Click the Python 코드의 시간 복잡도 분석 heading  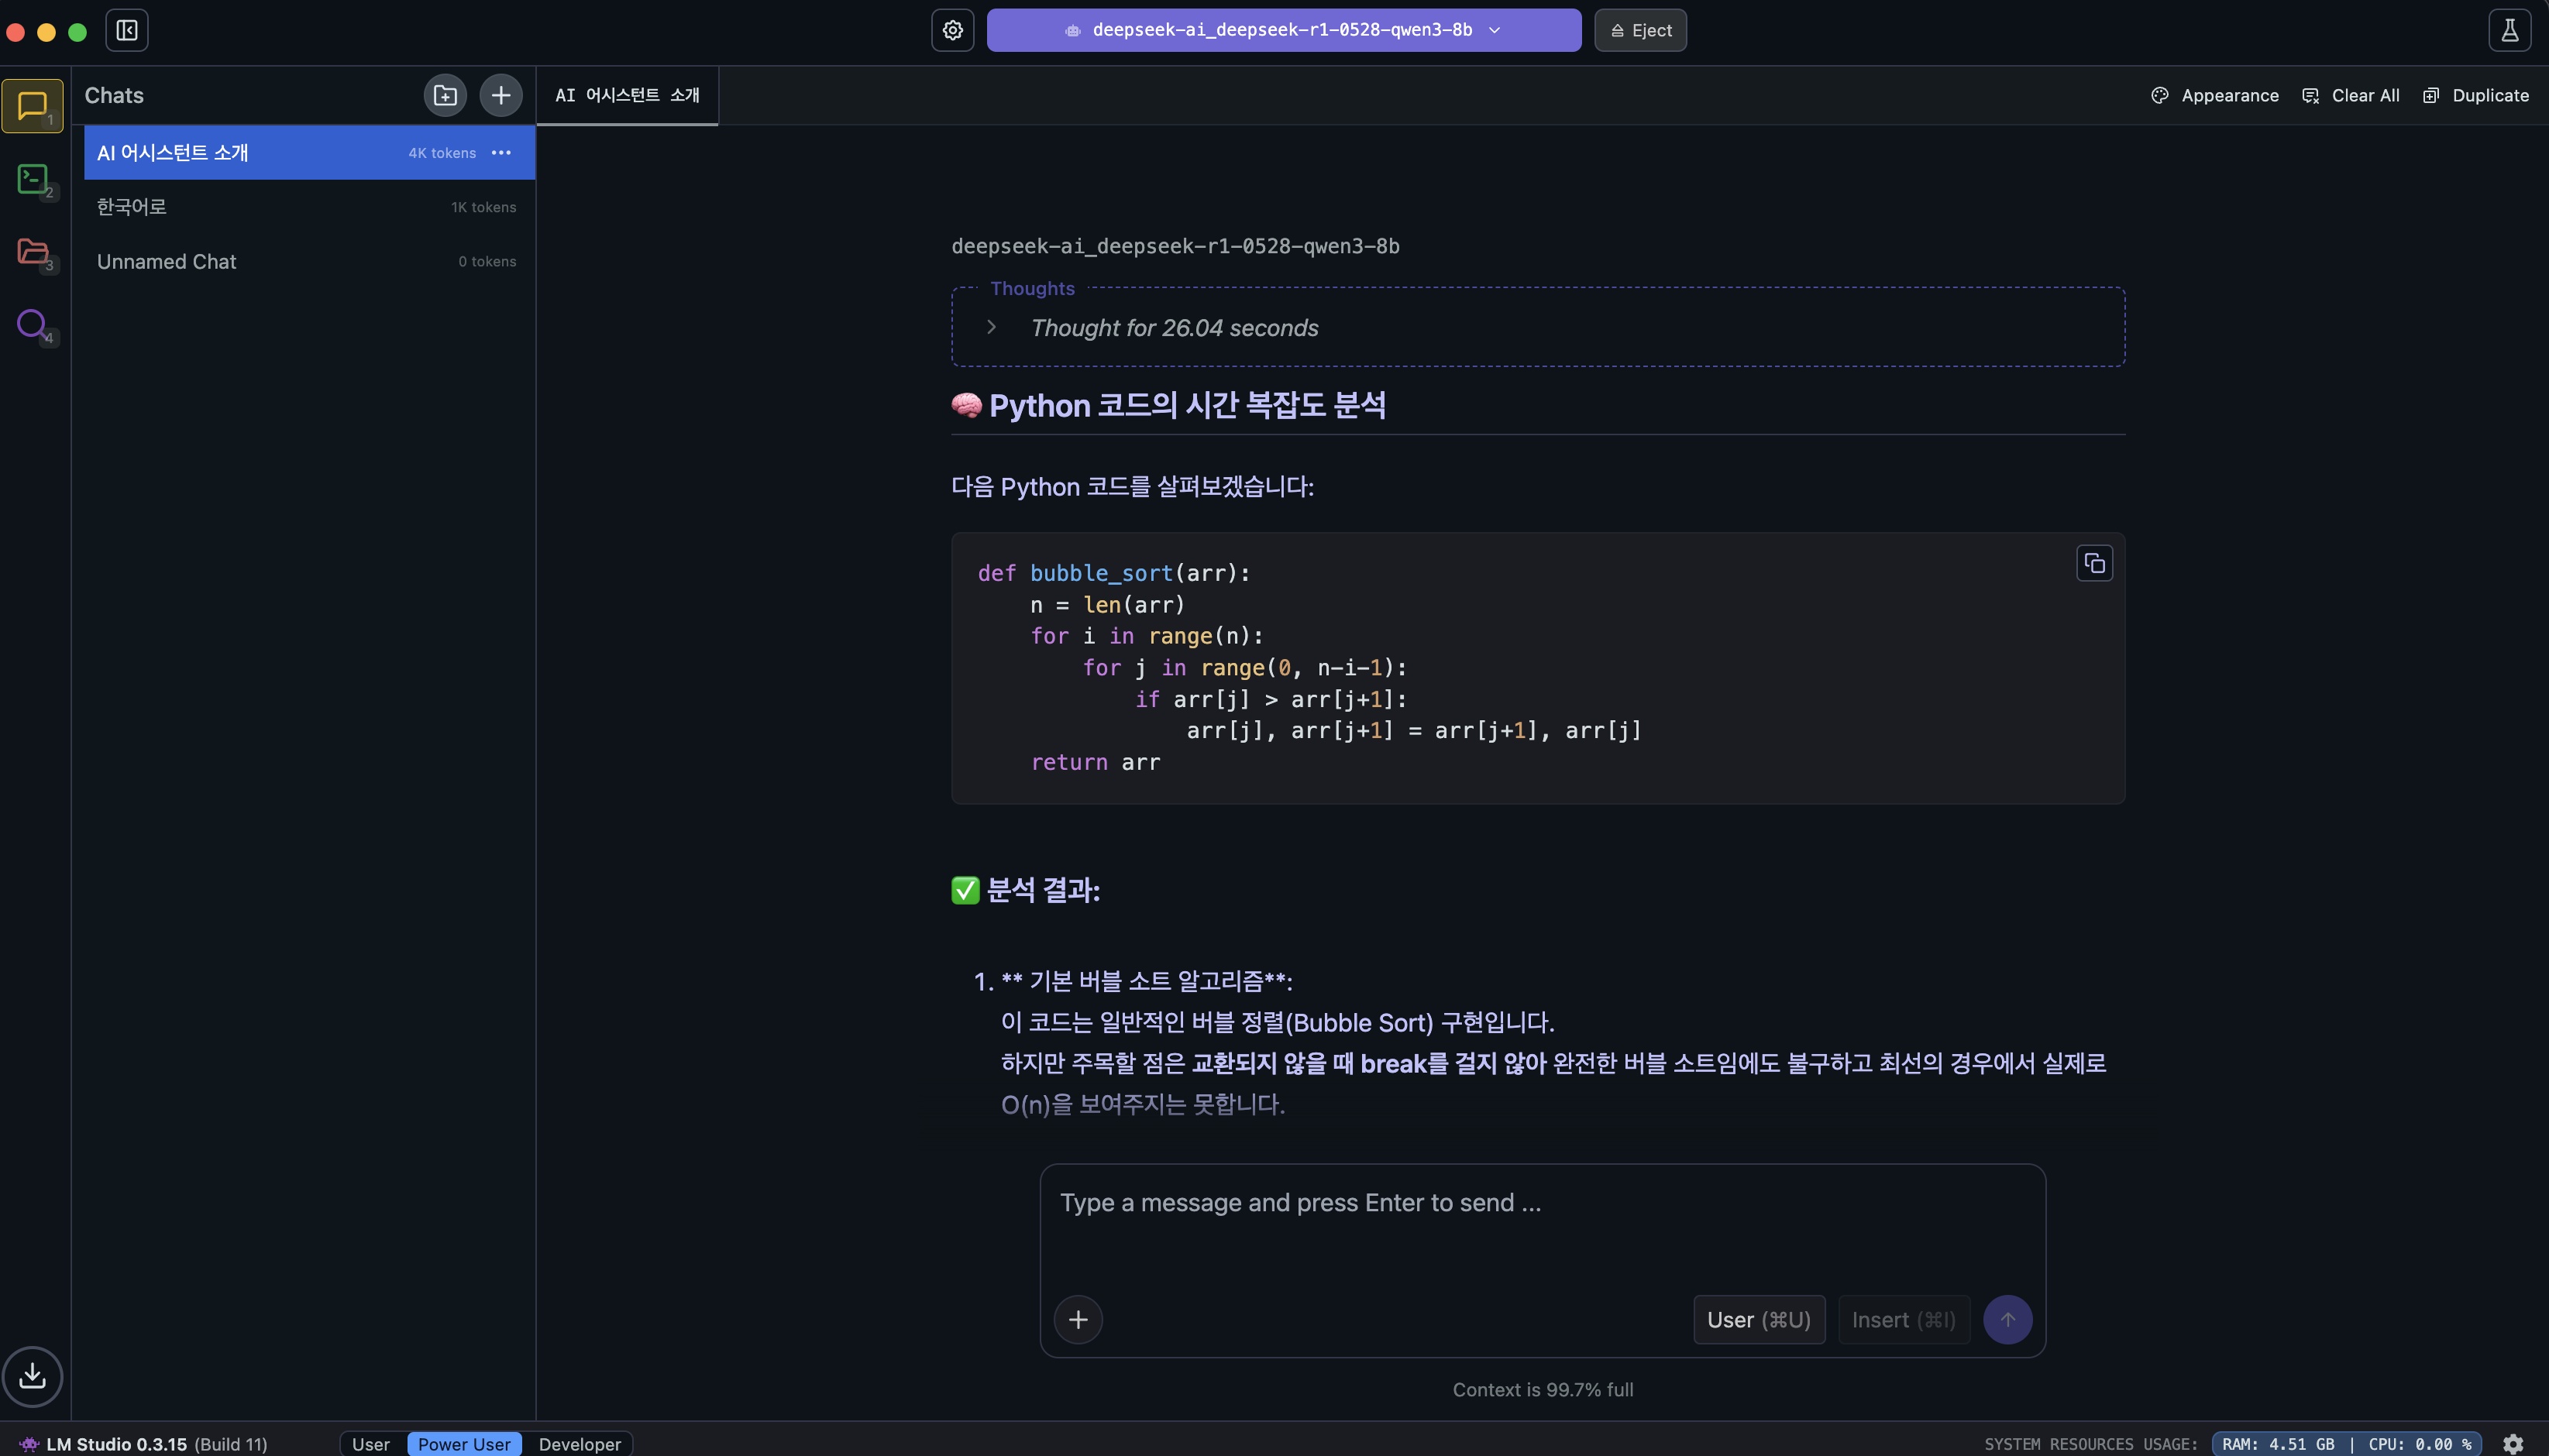tap(1188, 405)
